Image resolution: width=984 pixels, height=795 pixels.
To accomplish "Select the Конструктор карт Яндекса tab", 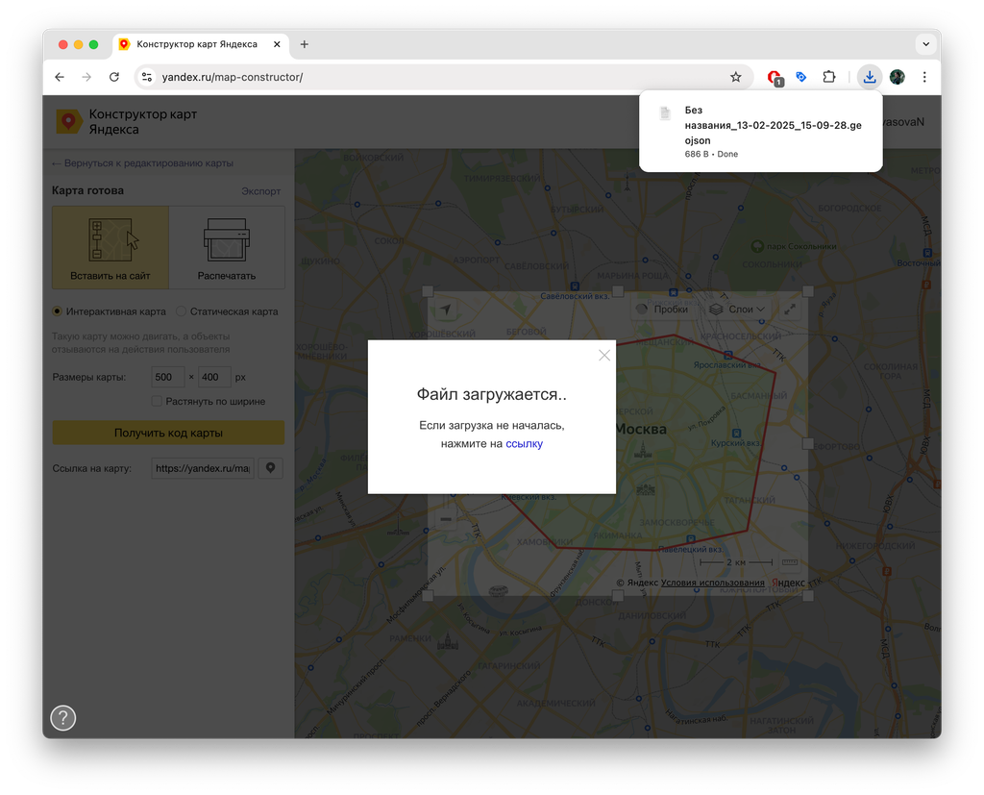I will 197,44.
